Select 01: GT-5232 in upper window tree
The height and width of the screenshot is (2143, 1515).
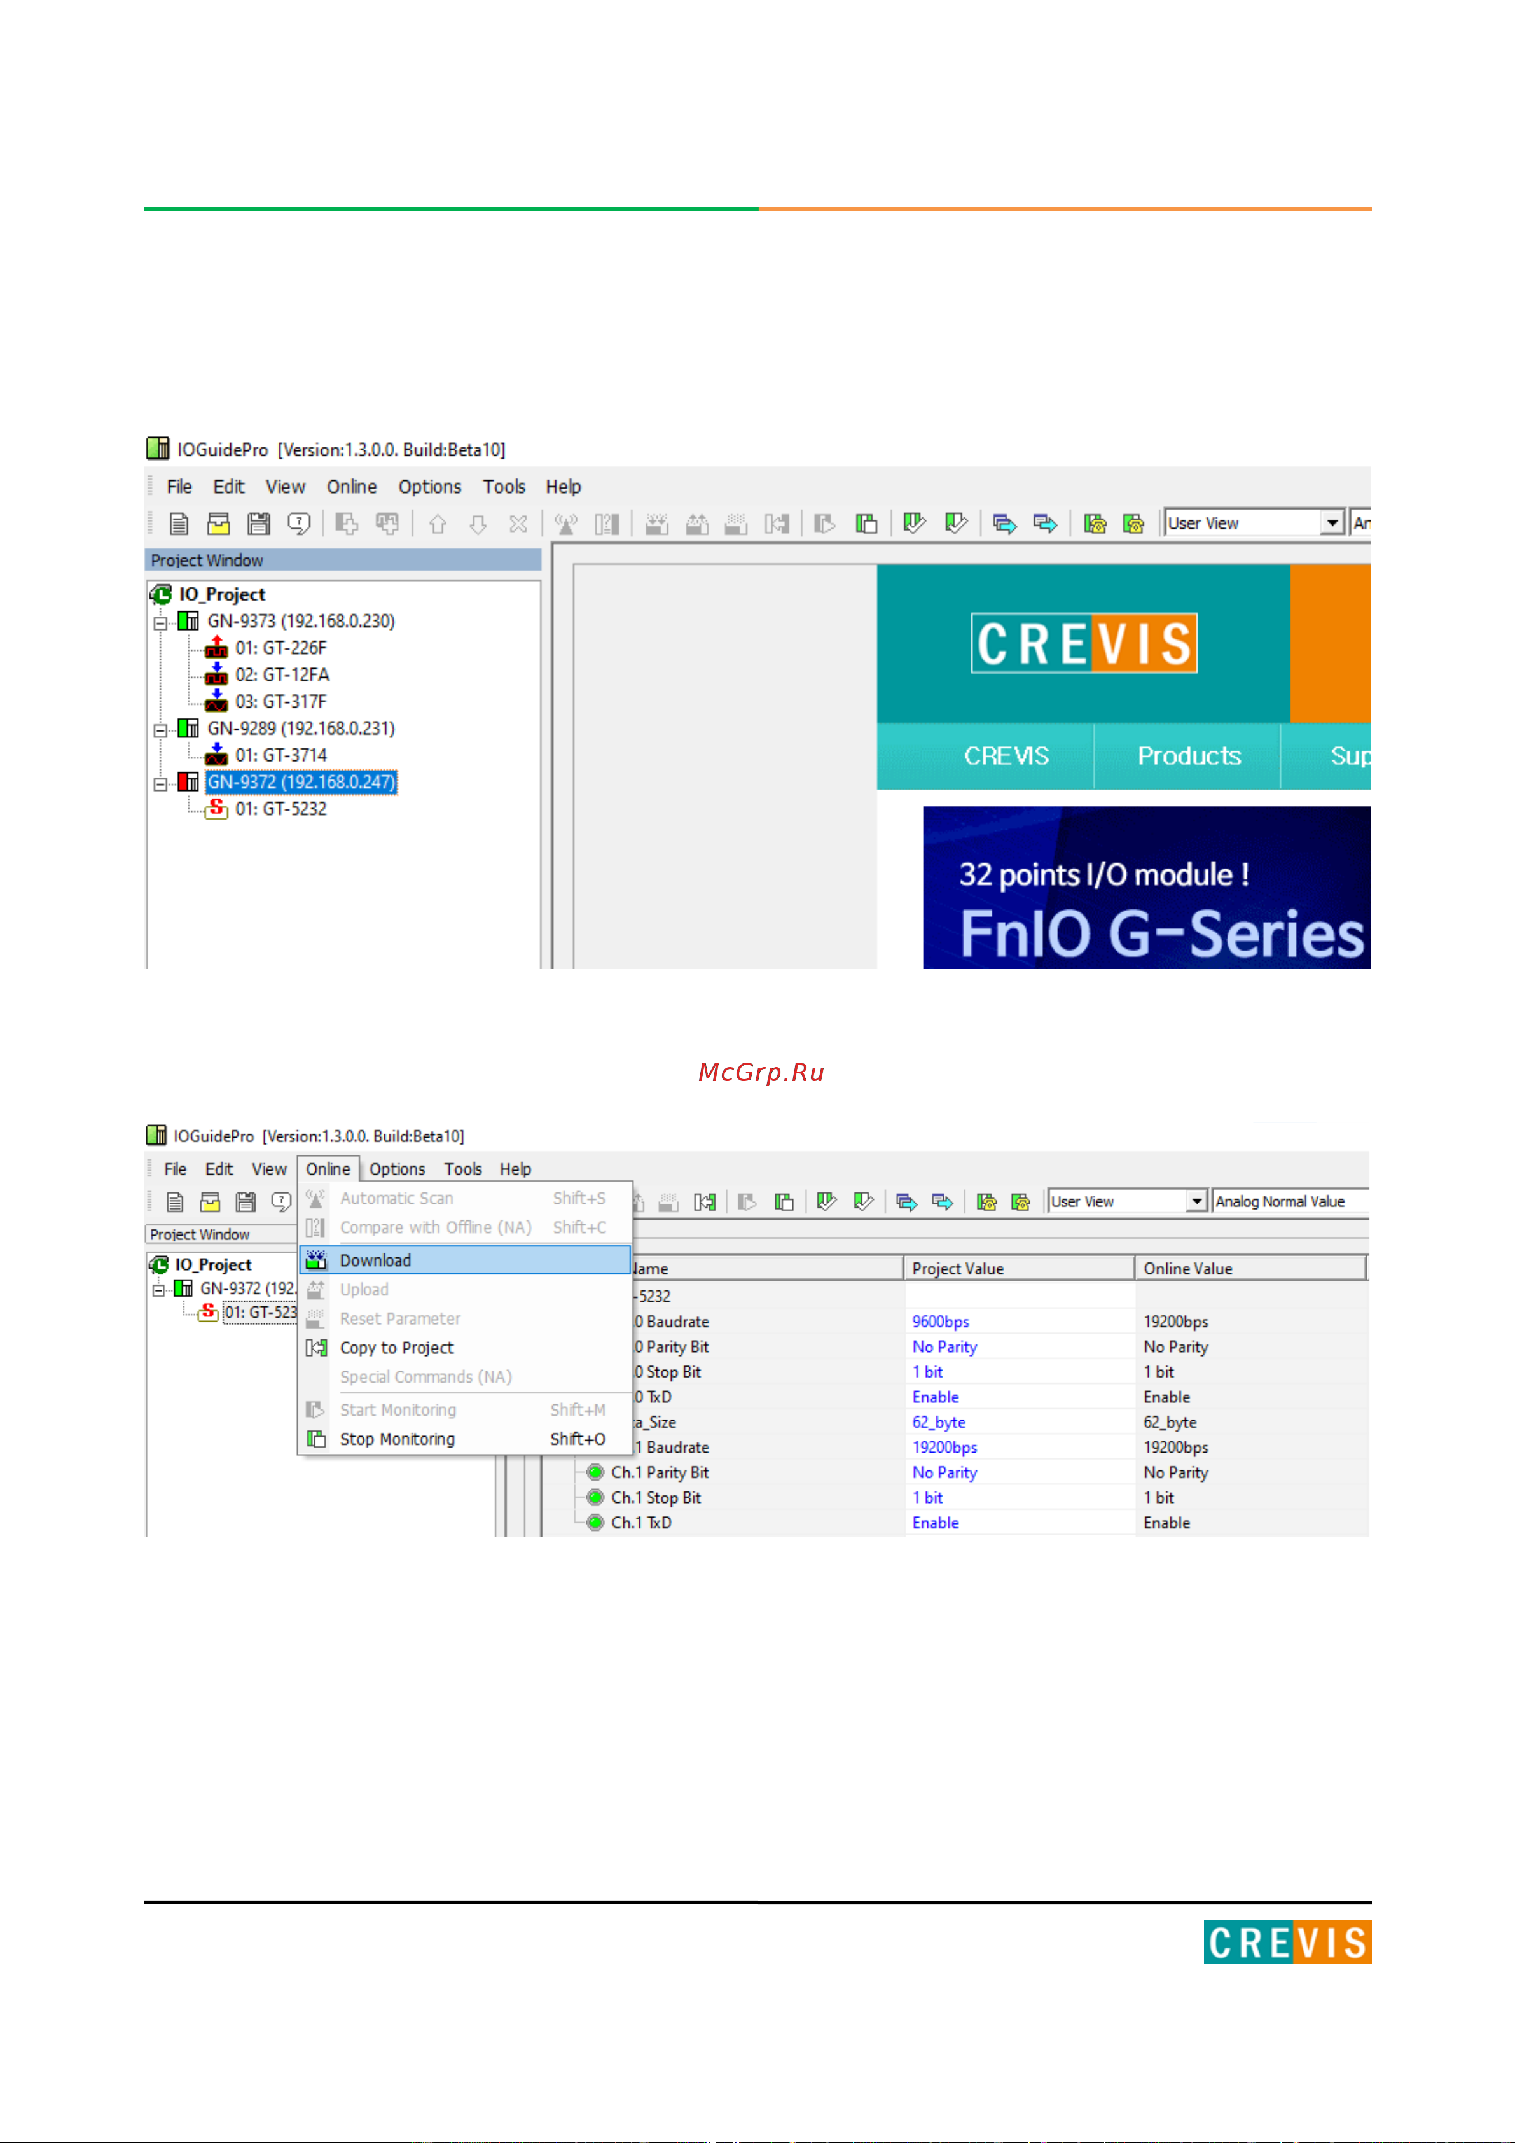click(280, 809)
